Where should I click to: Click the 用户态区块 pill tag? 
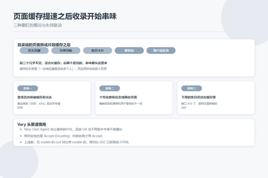161,51
